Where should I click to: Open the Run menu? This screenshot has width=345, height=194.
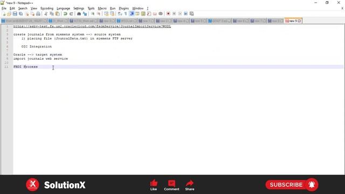click(113, 9)
